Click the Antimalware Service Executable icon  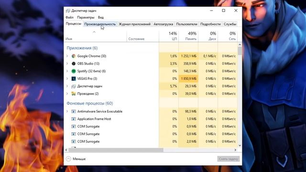pyautogui.click(x=74, y=111)
